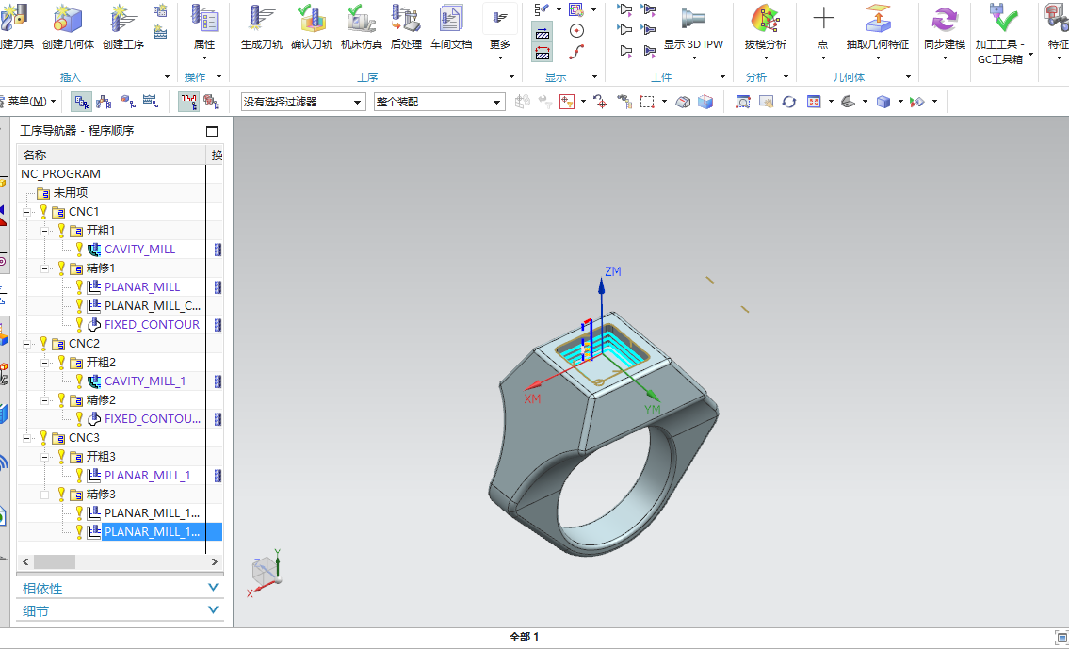The height and width of the screenshot is (649, 1069).
Task: Click the 全部 1 status bar text
Action: point(525,637)
